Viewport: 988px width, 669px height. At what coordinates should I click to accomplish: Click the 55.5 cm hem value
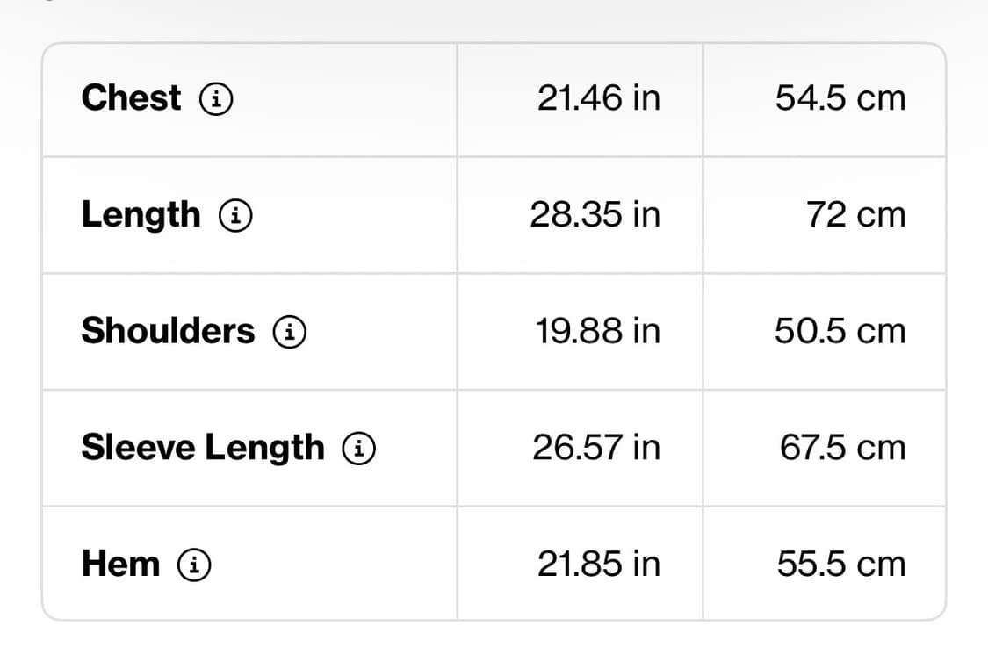pos(842,565)
